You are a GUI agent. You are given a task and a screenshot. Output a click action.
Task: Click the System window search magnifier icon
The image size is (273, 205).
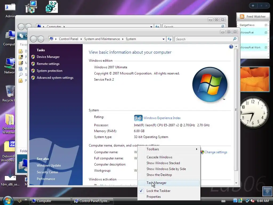[x=235, y=39]
